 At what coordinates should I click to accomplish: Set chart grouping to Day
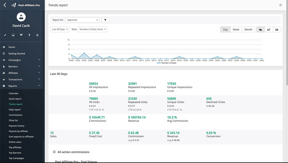tap(225, 29)
